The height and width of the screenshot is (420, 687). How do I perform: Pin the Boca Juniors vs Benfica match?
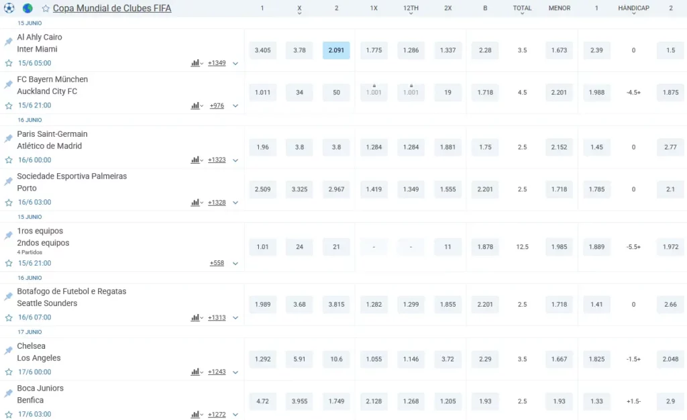point(8,393)
